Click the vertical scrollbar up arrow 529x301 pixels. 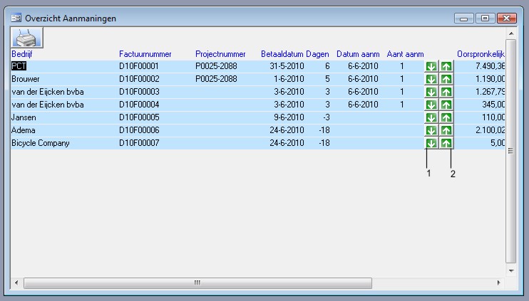pos(511,33)
